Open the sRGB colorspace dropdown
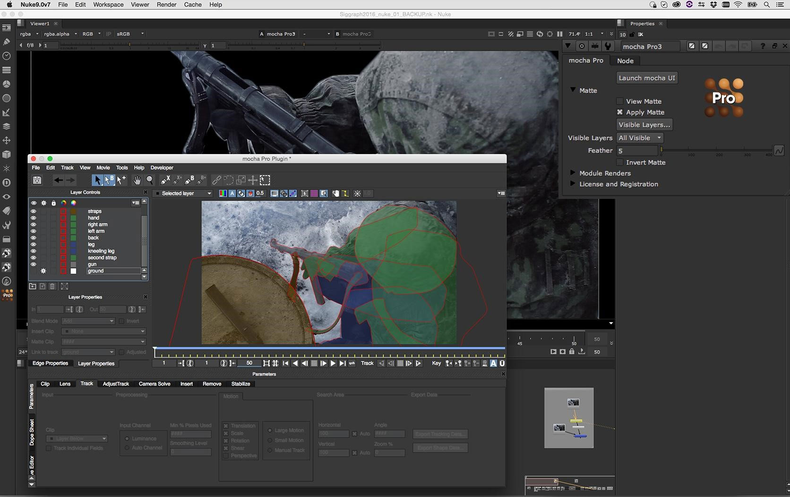 tap(130, 34)
